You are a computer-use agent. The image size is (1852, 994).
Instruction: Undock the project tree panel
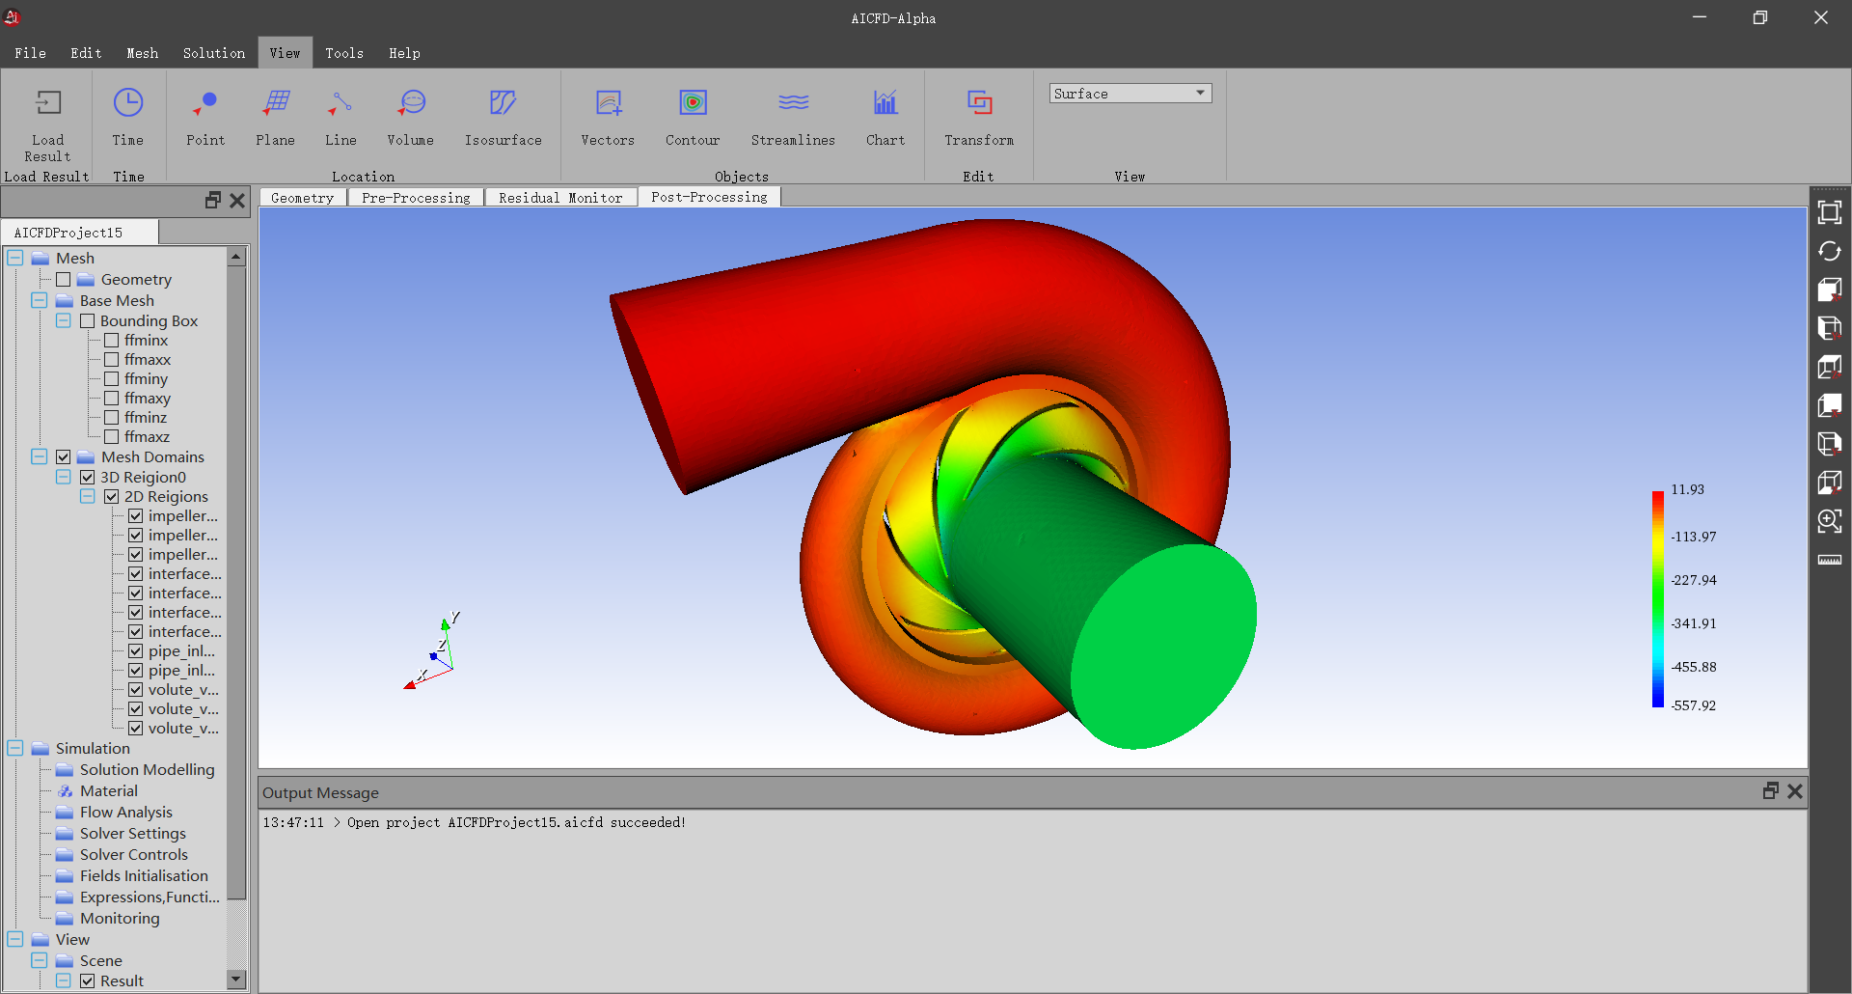pyautogui.click(x=213, y=200)
